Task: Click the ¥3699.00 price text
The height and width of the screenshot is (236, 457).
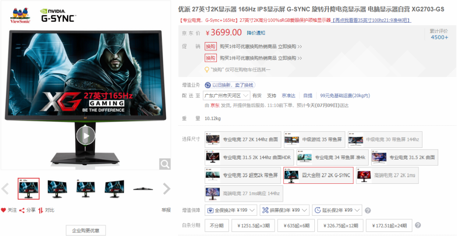Action: pos(223,32)
